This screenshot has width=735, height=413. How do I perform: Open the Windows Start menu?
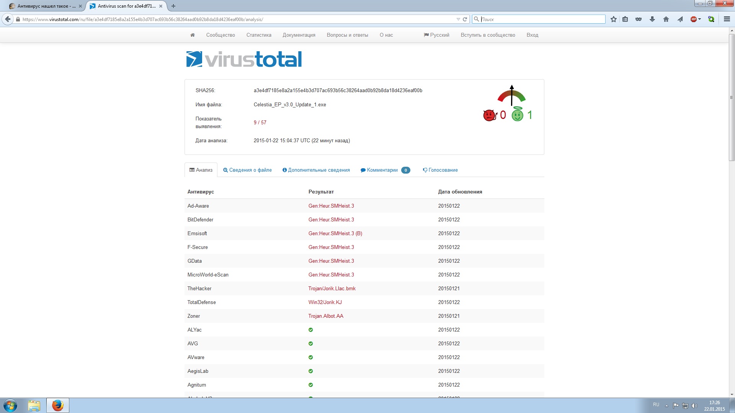(x=10, y=405)
